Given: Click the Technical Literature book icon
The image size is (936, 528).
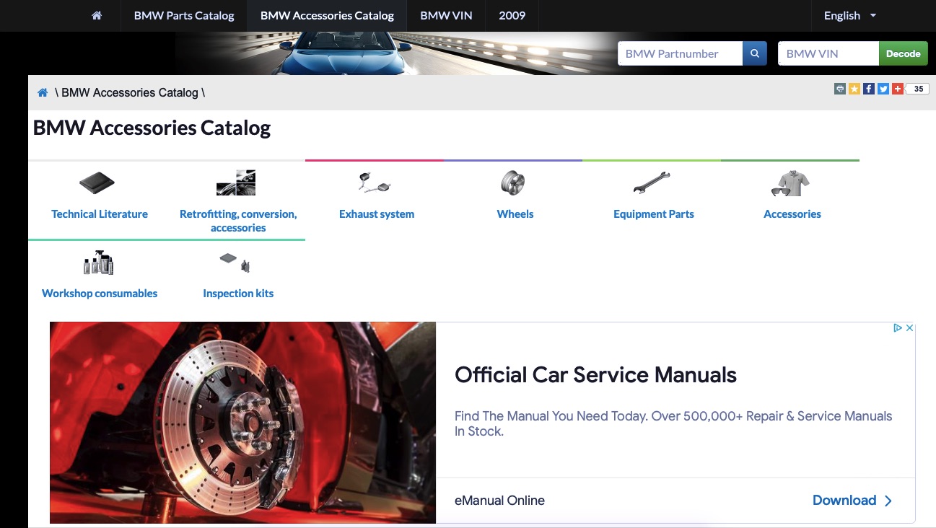Looking at the screenshot, I should pyautogui.click(x=97, y=183).
